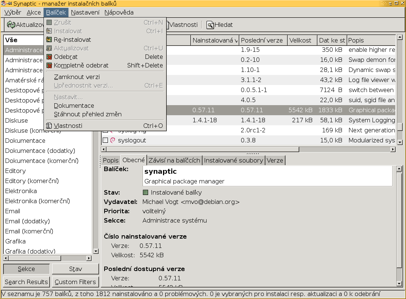The width and height of the screenshot is (406, 299).
Task: Click the section list horizontal scrollbar thumb
Action: [35, 258]
